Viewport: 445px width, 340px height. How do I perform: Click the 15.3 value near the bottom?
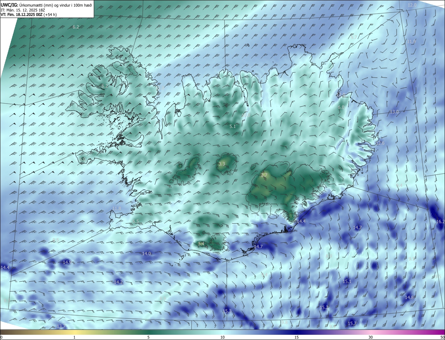(x=227, y=311)
